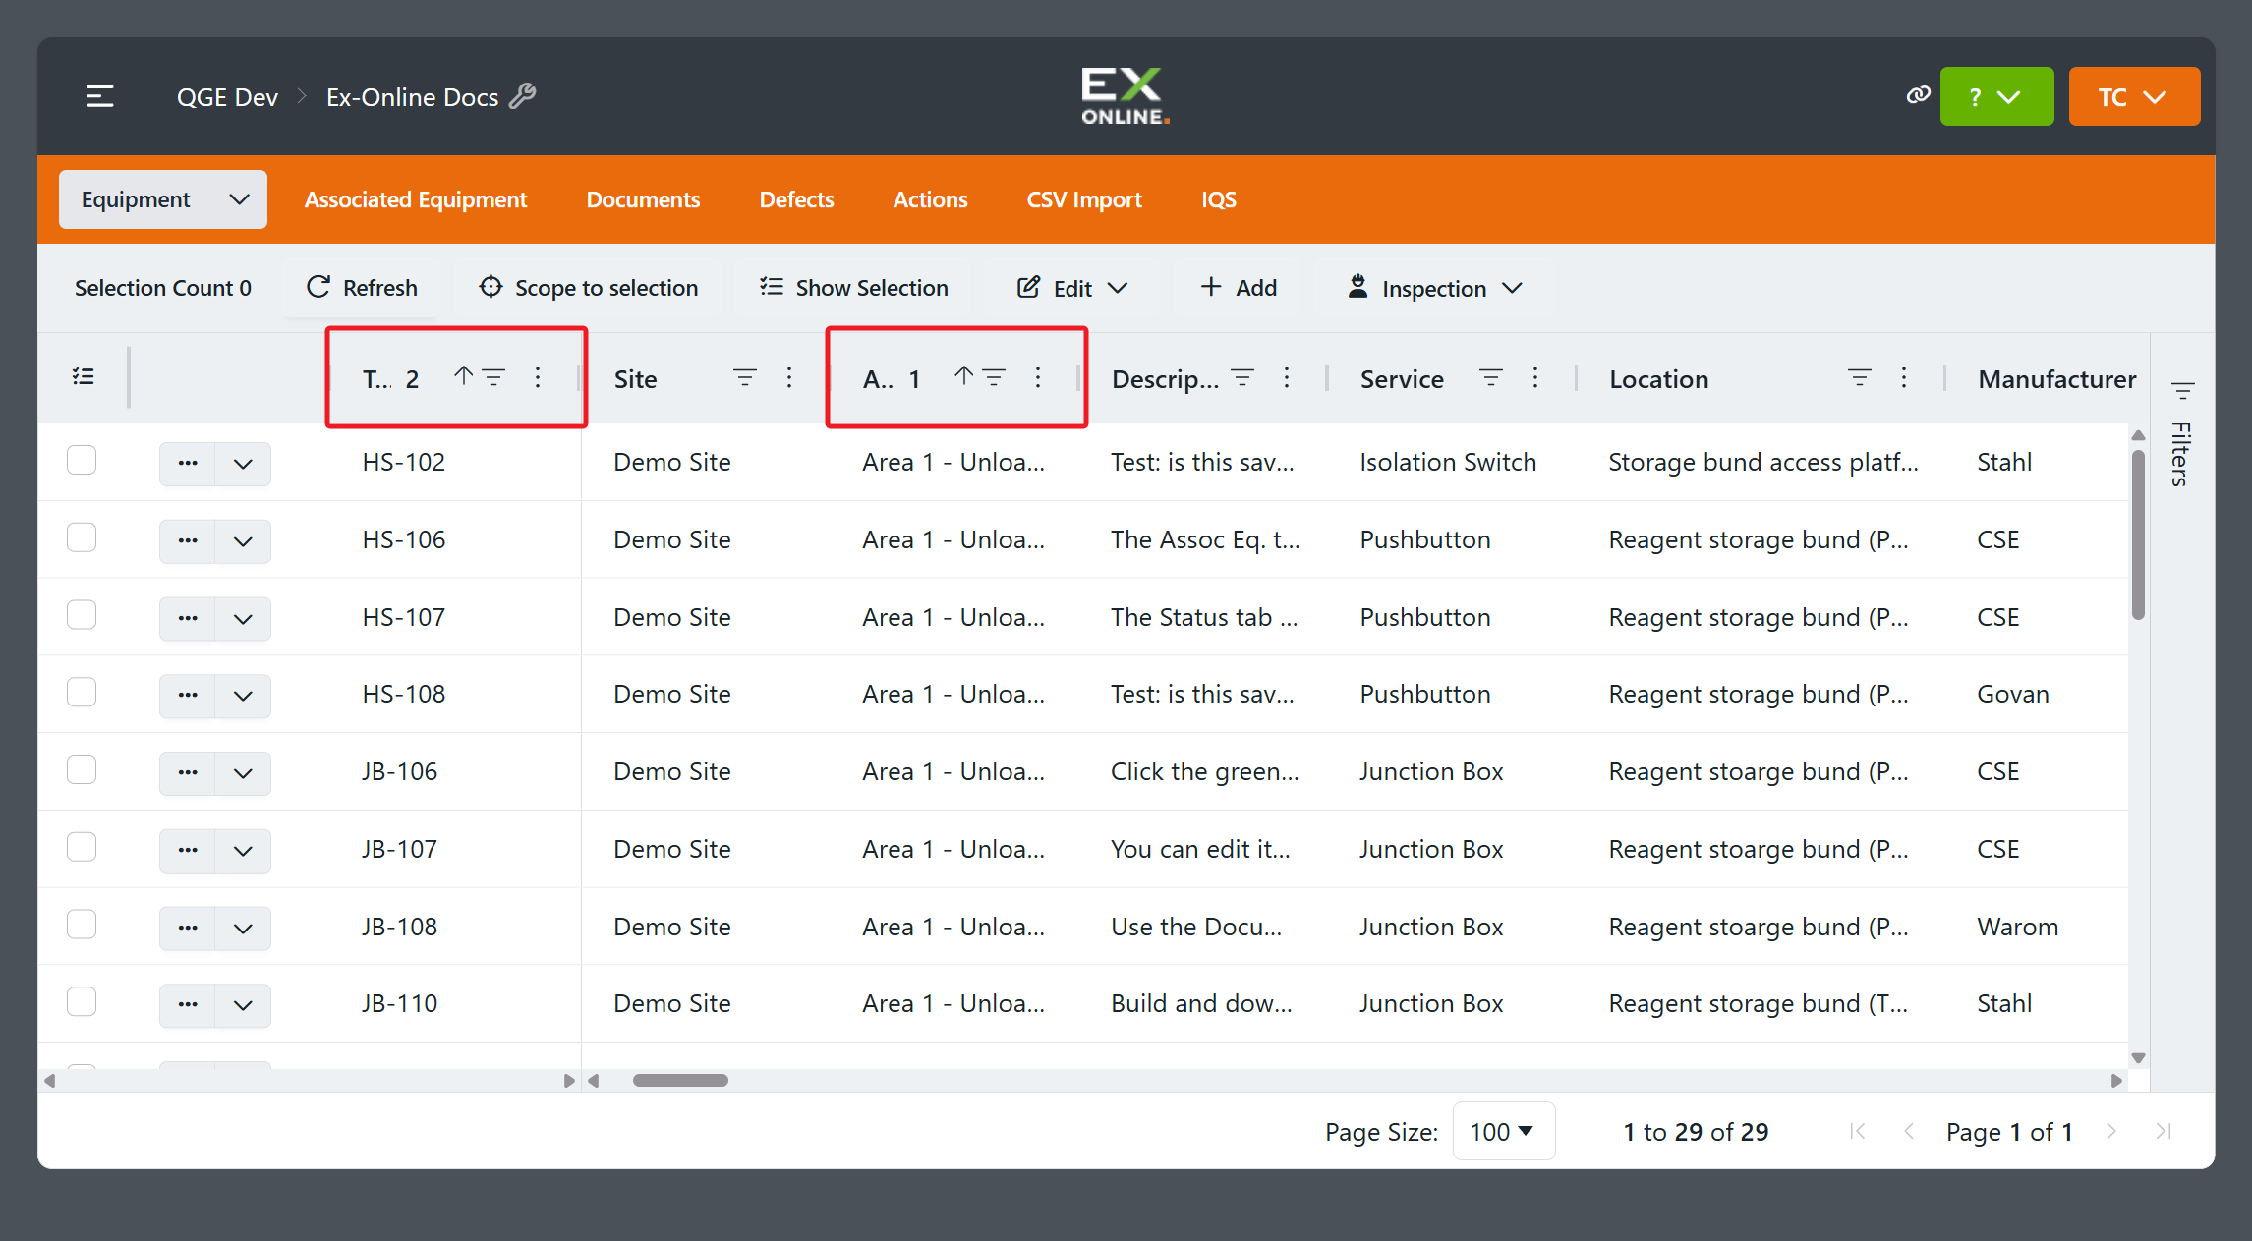Switch to the Documents tab
This screenshot has height=1241, width=2252.
[x=643, y=199]
